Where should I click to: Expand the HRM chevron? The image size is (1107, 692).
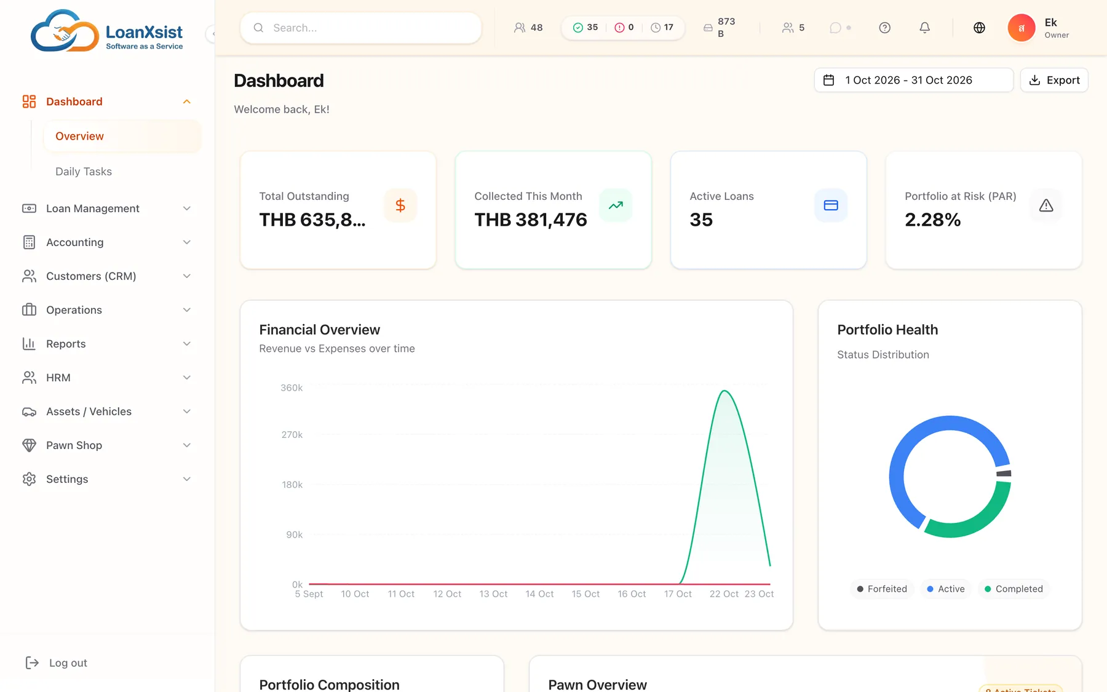point(187,378)
